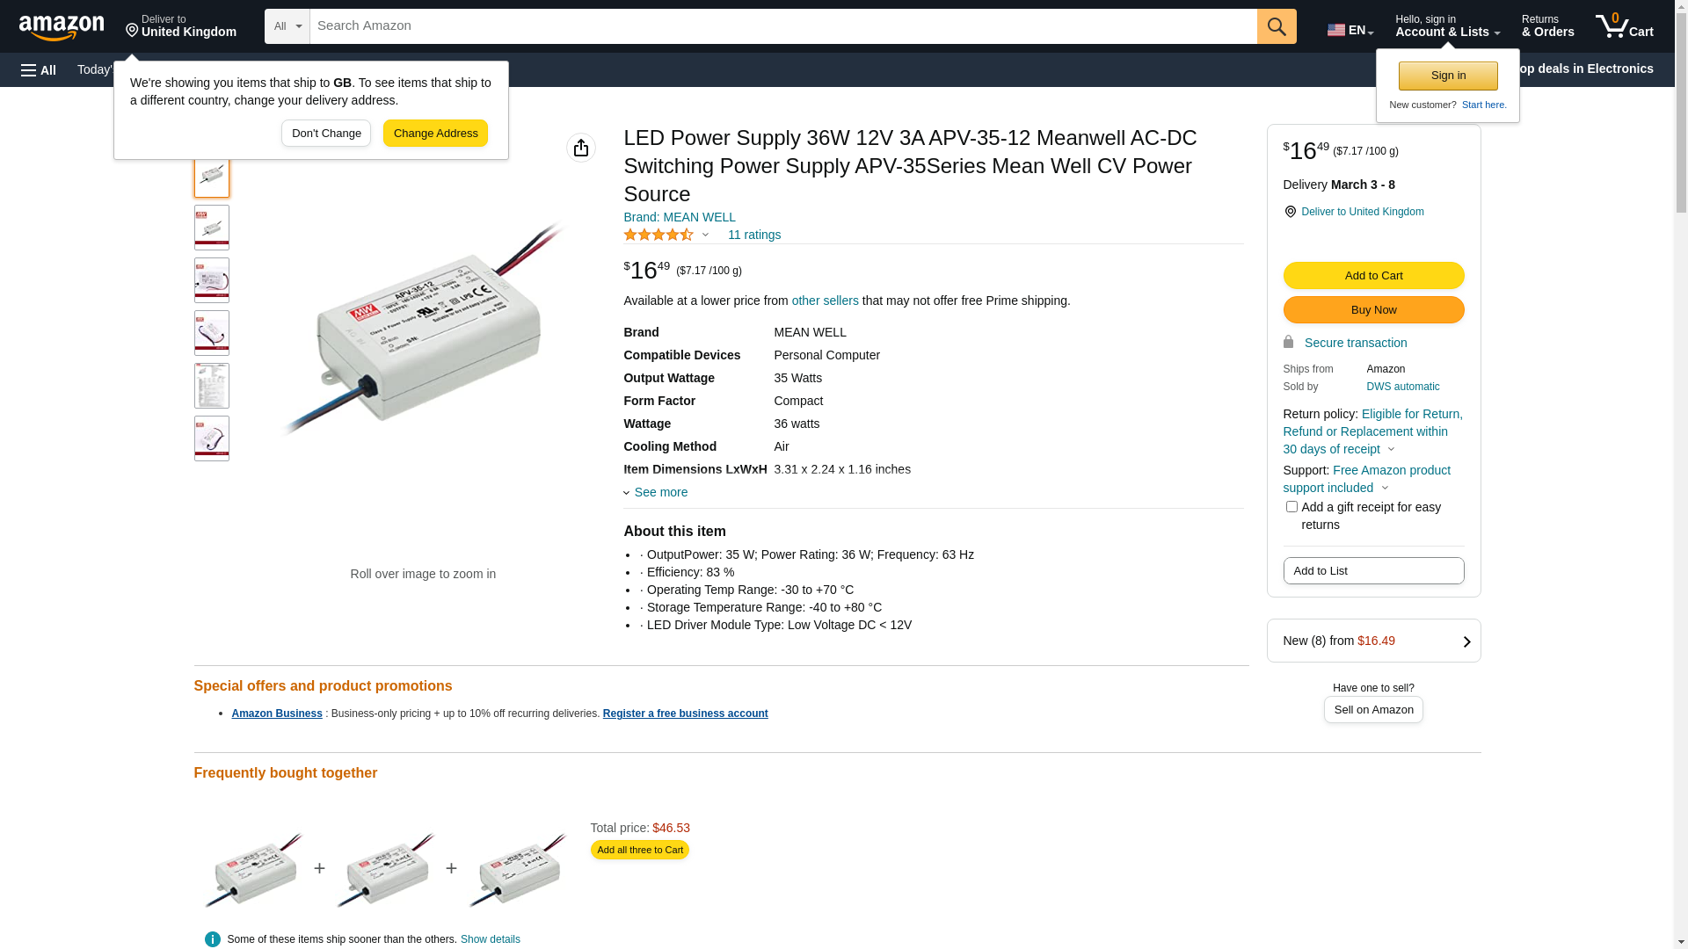Open Account & Lists menu
This screenshot has height=949, width=1688.
click(x=1447, y=26)
